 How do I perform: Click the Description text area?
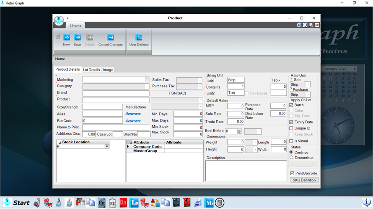(246, 171)
